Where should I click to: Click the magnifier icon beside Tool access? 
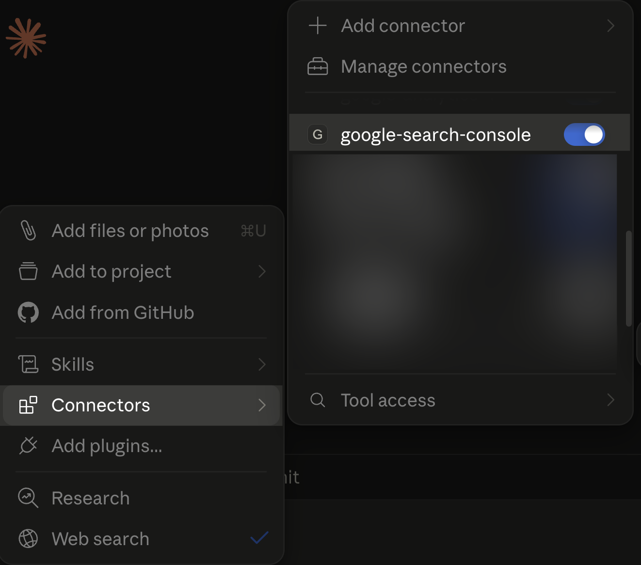(x=318, y=400)
